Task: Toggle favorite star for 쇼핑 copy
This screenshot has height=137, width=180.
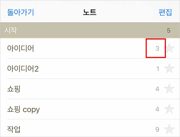Action: point(169,109)
